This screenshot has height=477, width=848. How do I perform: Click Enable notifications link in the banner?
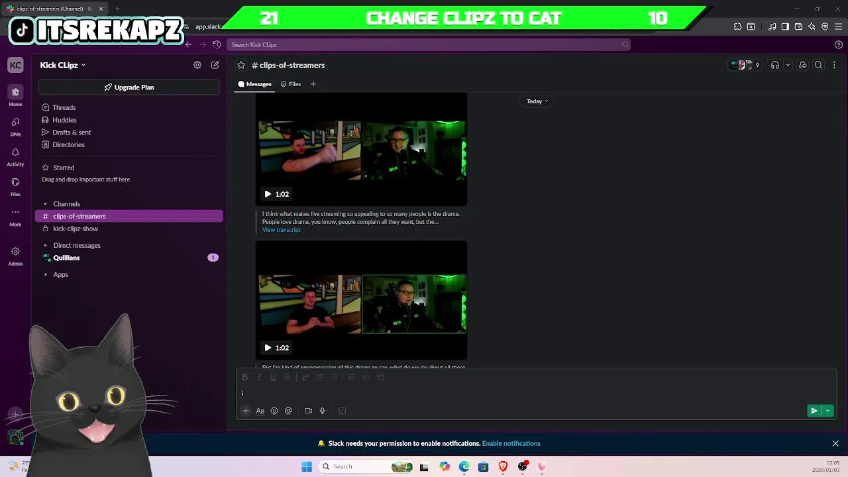tap(511, 443)
